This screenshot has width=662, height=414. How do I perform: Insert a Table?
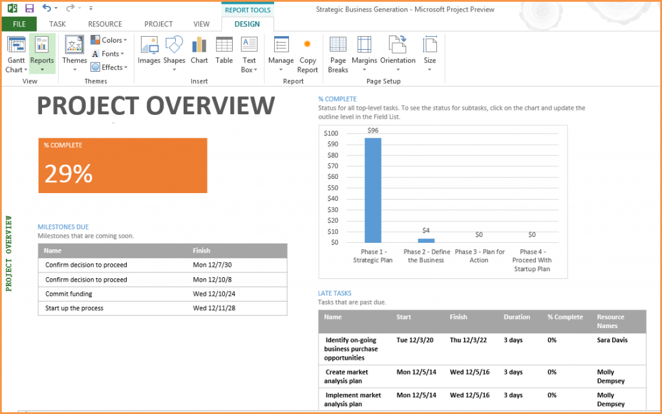point(224,50)
